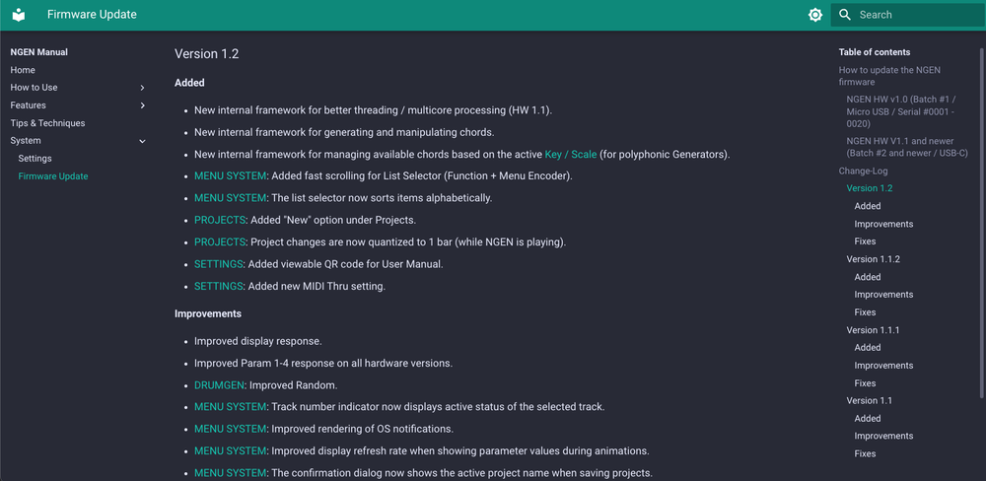Open MENU SYSTEM link about display refresh rate

pyautogui.click(x=230, y=450)
